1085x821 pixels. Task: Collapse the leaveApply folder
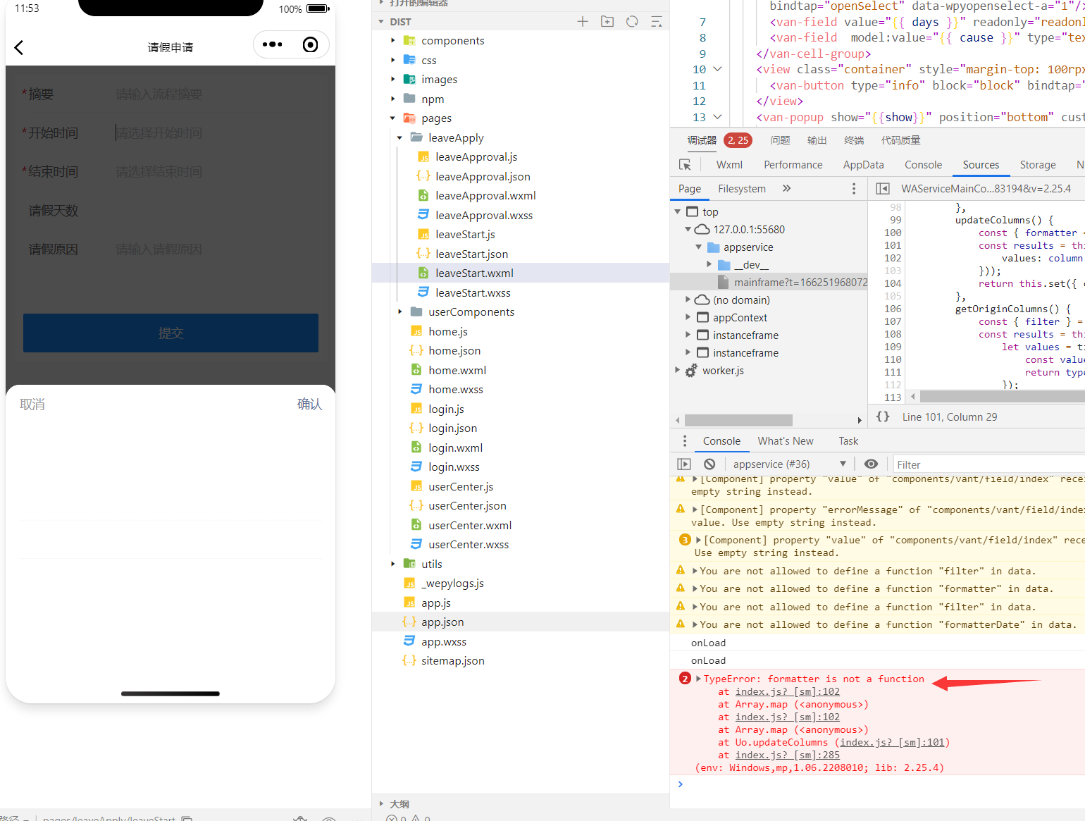400,137
